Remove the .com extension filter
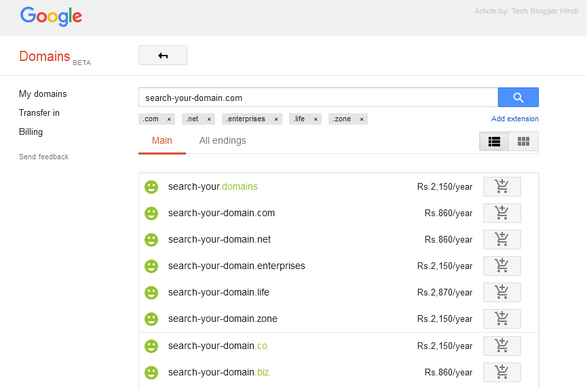Image resolution: width=587 pixels, height=389 pixels. (169, 119)
